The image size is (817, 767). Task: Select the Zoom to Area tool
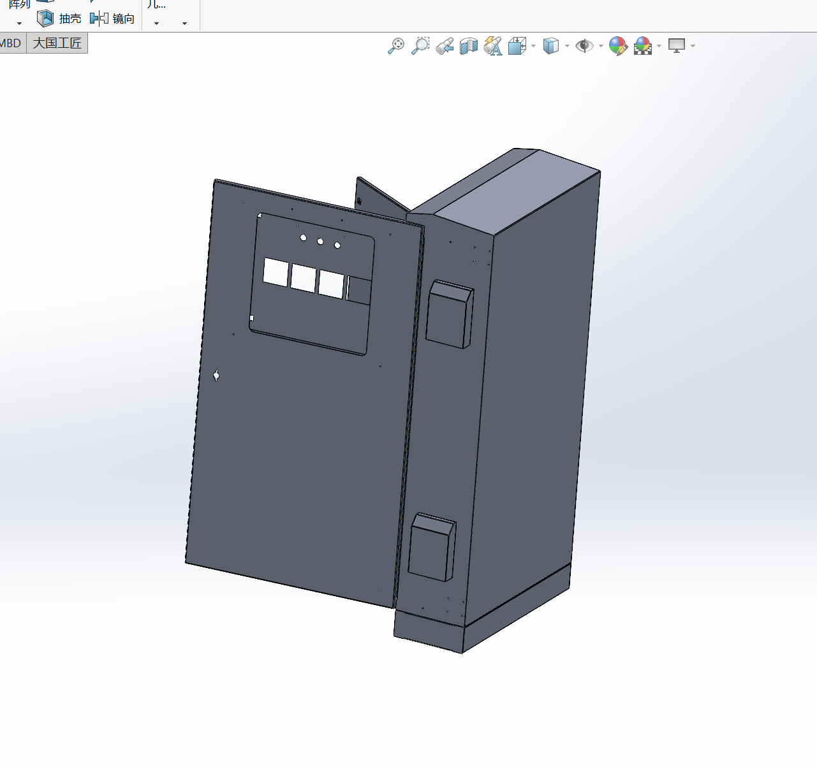420,46
